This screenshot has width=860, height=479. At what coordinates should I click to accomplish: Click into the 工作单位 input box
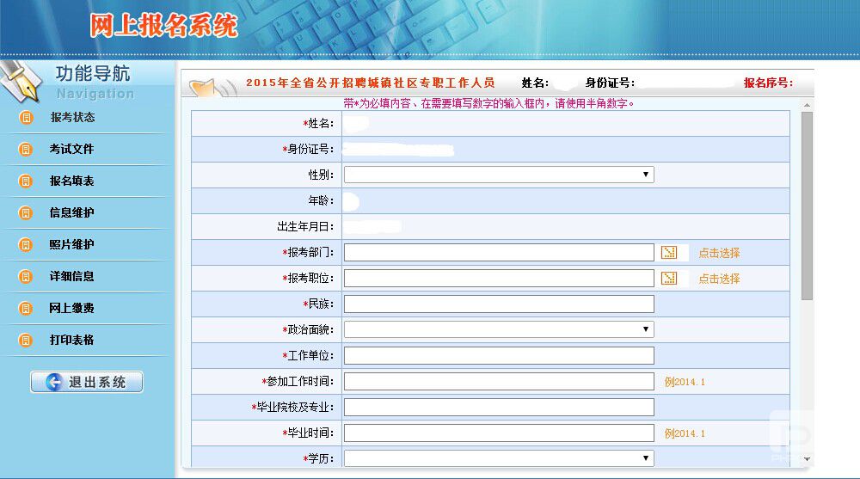coord(499,356)
